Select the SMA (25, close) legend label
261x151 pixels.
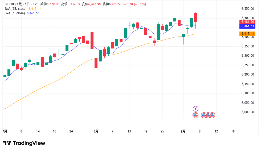[x=16, y=8]
